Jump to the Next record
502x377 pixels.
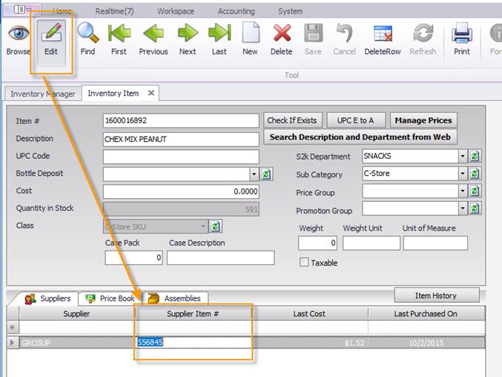[188, 34]
